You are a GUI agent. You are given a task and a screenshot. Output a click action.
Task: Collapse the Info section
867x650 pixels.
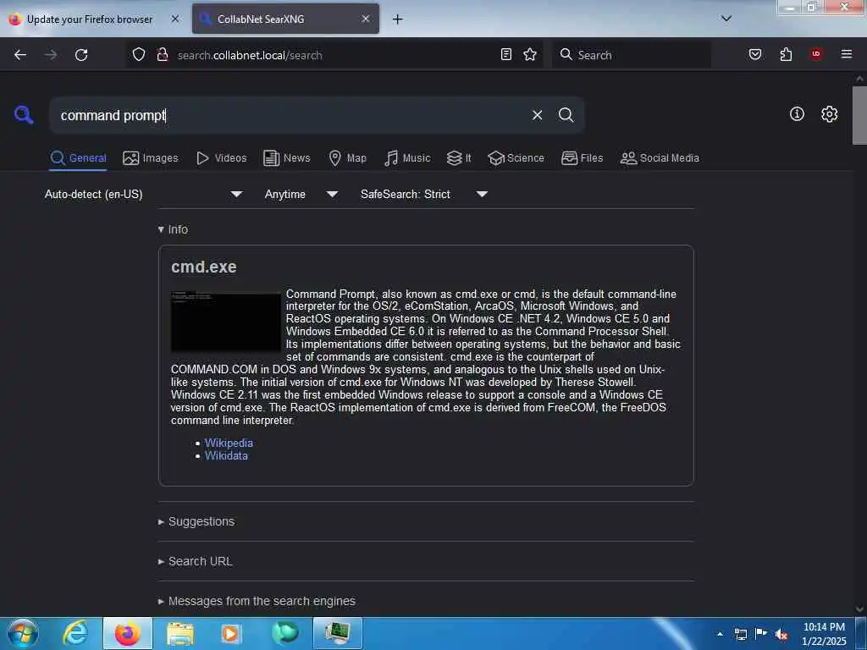[173, 229]
